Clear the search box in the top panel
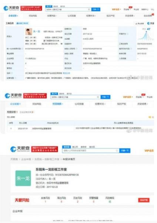Image resolution: width=157 pixels, height=223 pixels. 89,9
